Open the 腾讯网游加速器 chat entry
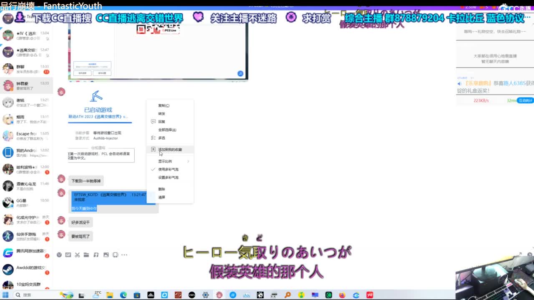This screenshot has width=534, height=300. pos(26,253)
